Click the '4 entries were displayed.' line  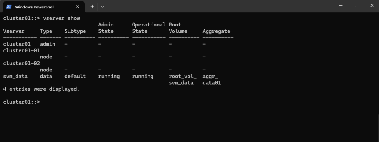[41, 89]
